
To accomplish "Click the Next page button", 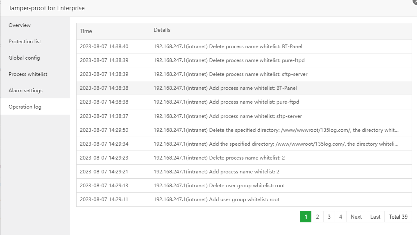I will [x=356, y=217].
